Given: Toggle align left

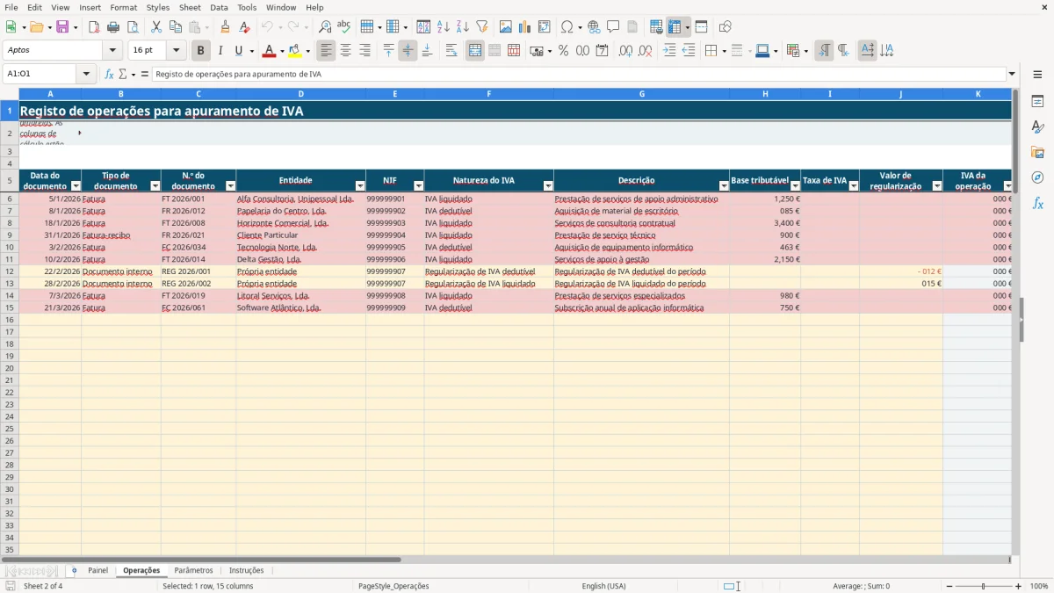Looking at the screenshot, I should coord(327,51).
